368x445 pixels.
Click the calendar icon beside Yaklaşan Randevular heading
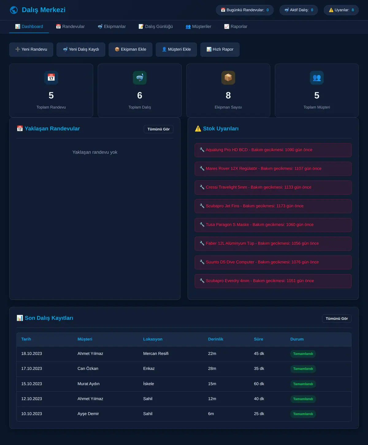tap(20, 128)
